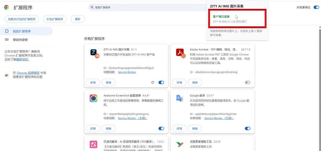Viewport: 321px width, 151px height.
Task: Select 我的扩展程序 in the sidebar
Action: click(x=26, y=31)
